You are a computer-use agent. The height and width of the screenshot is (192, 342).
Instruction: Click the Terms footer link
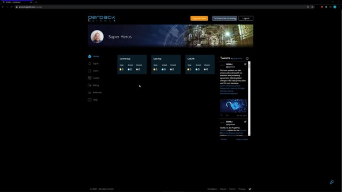tap(232, 189)
